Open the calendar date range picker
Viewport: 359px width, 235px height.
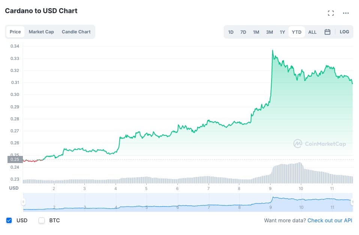(x=327, y=32)
